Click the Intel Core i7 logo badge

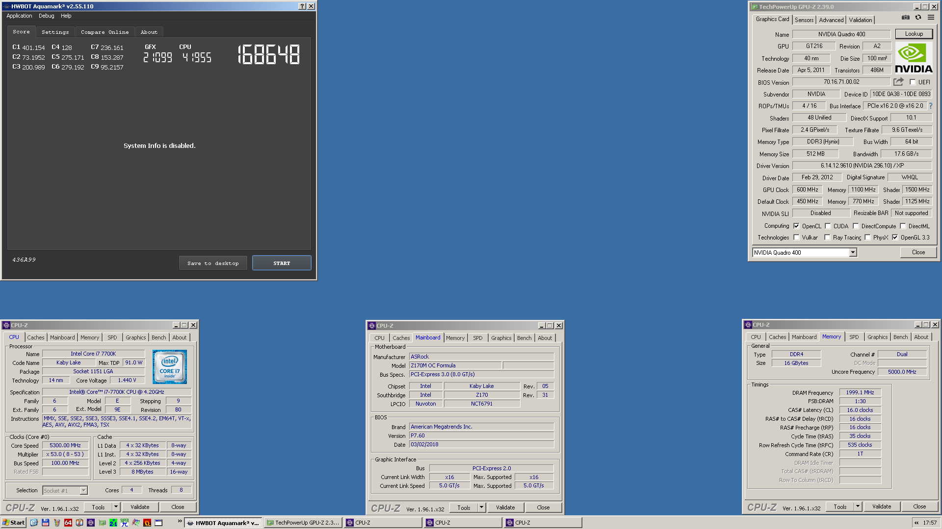(x=169, y=366)
